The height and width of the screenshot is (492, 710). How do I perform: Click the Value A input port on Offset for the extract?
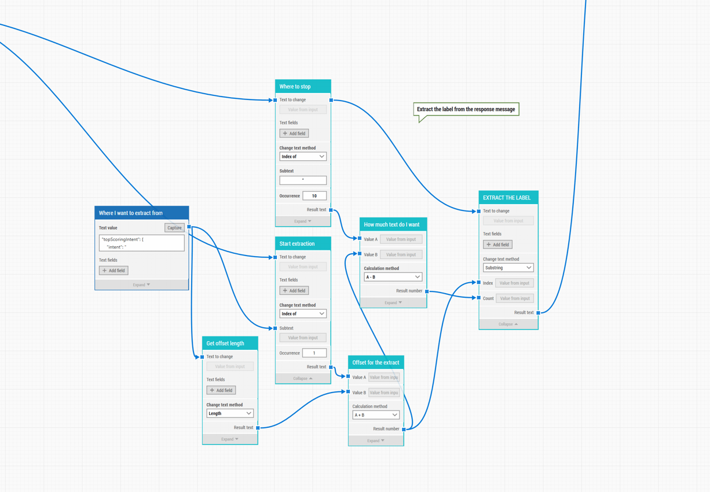tap(348, 377)
